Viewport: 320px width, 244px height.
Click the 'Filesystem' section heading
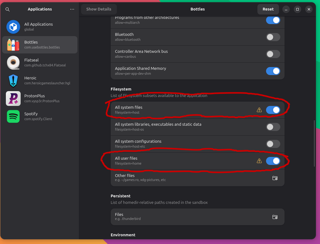(121, 89)
